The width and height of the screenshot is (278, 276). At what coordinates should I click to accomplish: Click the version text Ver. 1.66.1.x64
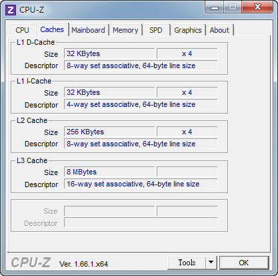(83, 264)
